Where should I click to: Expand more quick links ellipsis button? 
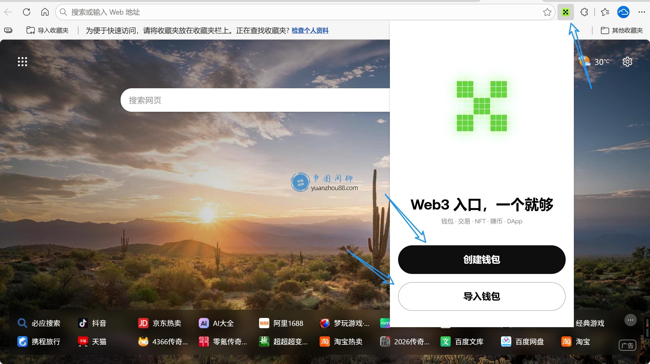(x=630, y=320)
